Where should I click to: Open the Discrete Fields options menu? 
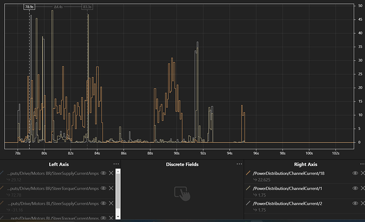(239, 164)
